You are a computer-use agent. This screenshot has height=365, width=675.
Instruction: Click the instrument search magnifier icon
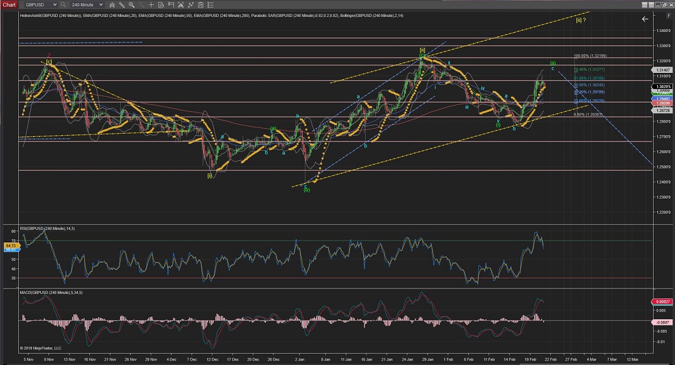pos(63,4)
